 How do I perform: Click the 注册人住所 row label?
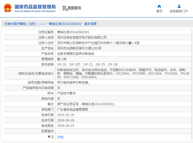click(46, 43)
